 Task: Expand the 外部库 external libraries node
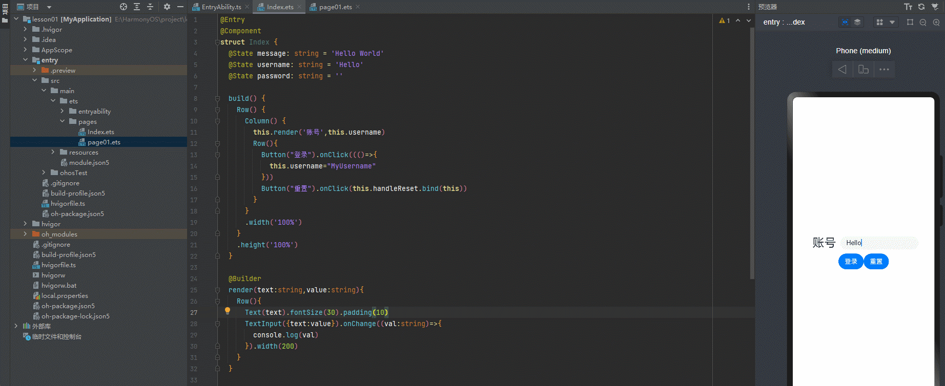[16, 326]
